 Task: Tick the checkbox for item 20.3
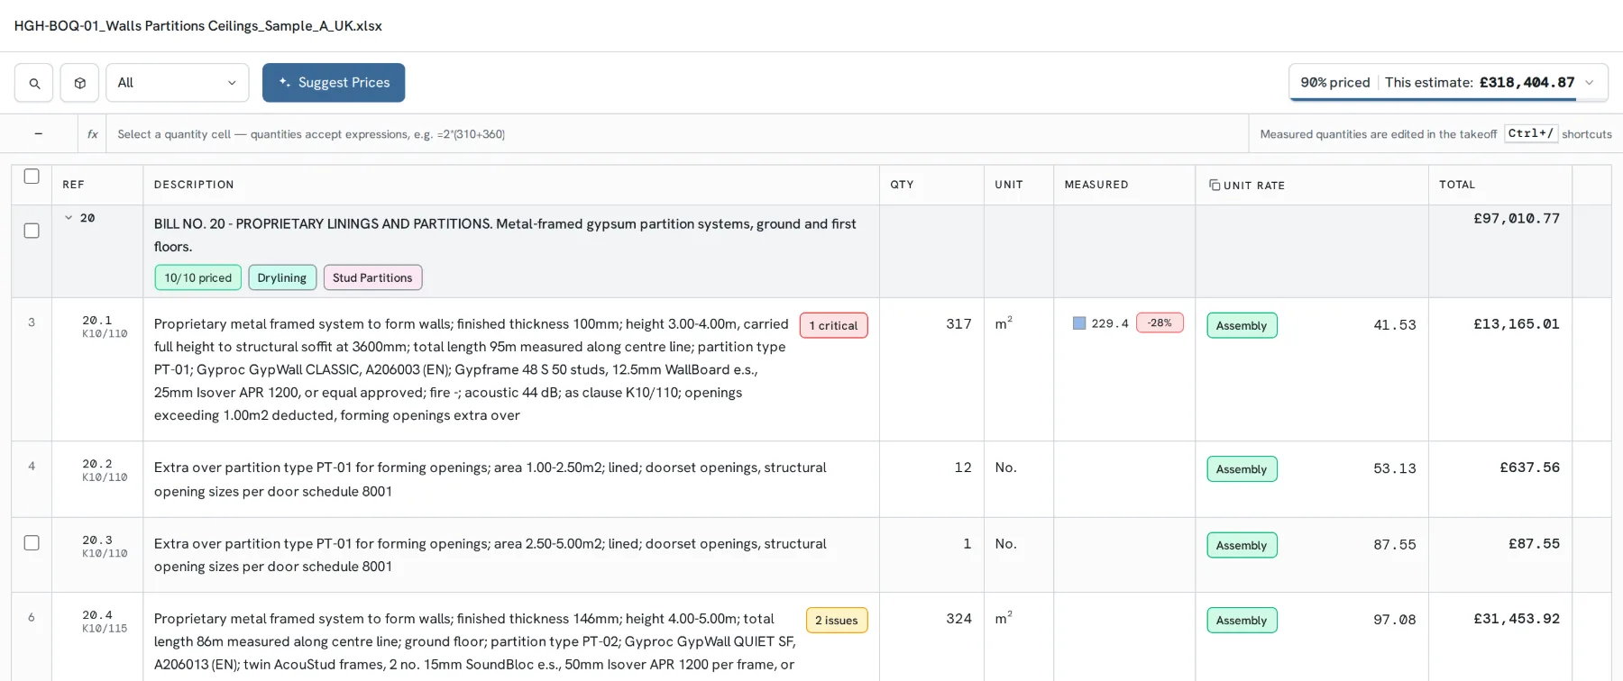pos(32,543)
